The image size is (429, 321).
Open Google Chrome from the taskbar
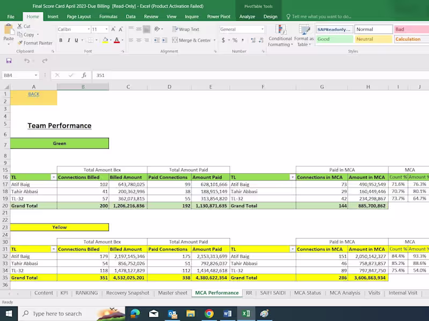(209, 314)
